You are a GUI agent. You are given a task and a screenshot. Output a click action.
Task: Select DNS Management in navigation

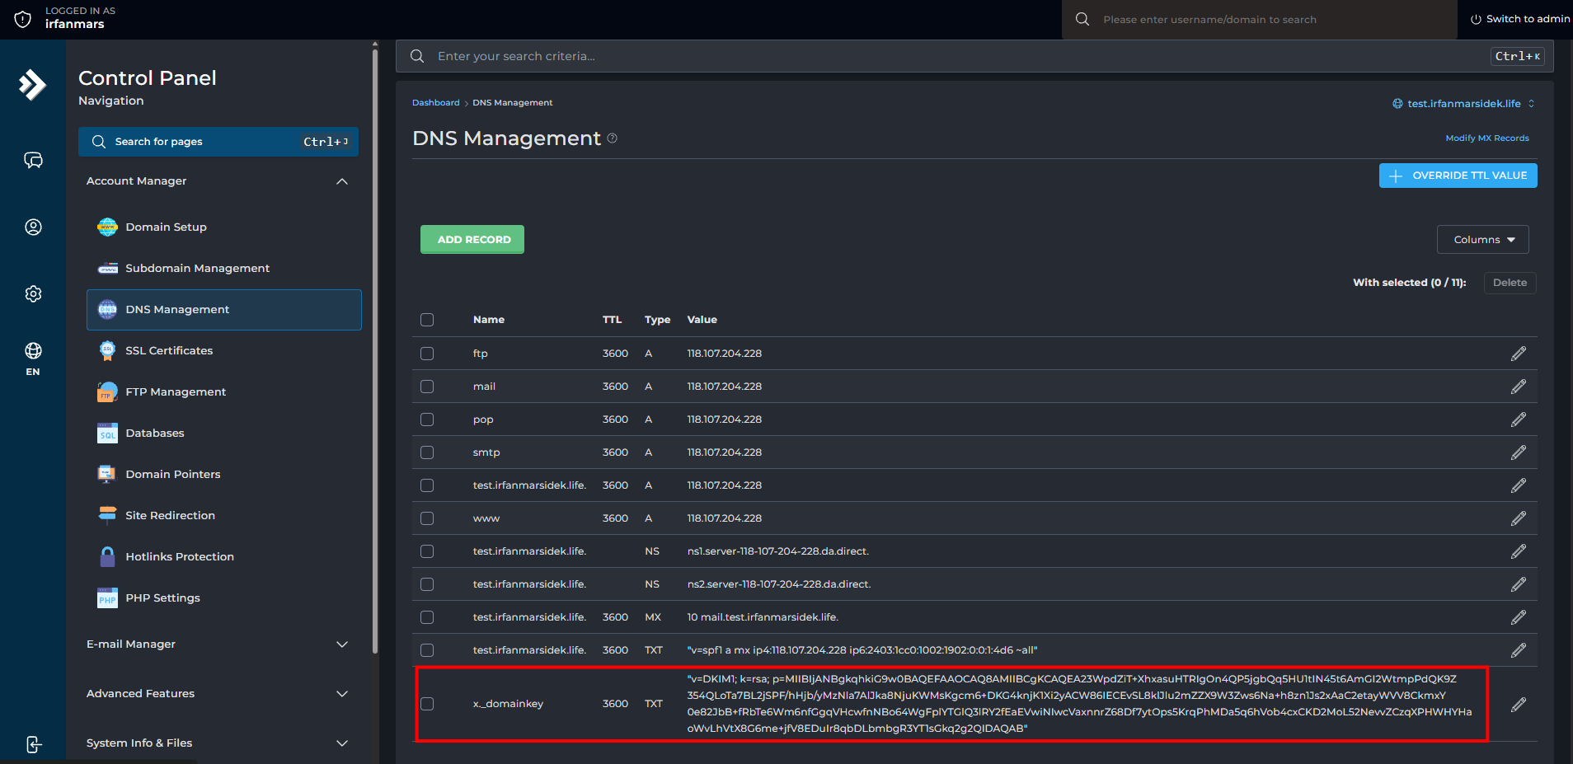224,310
